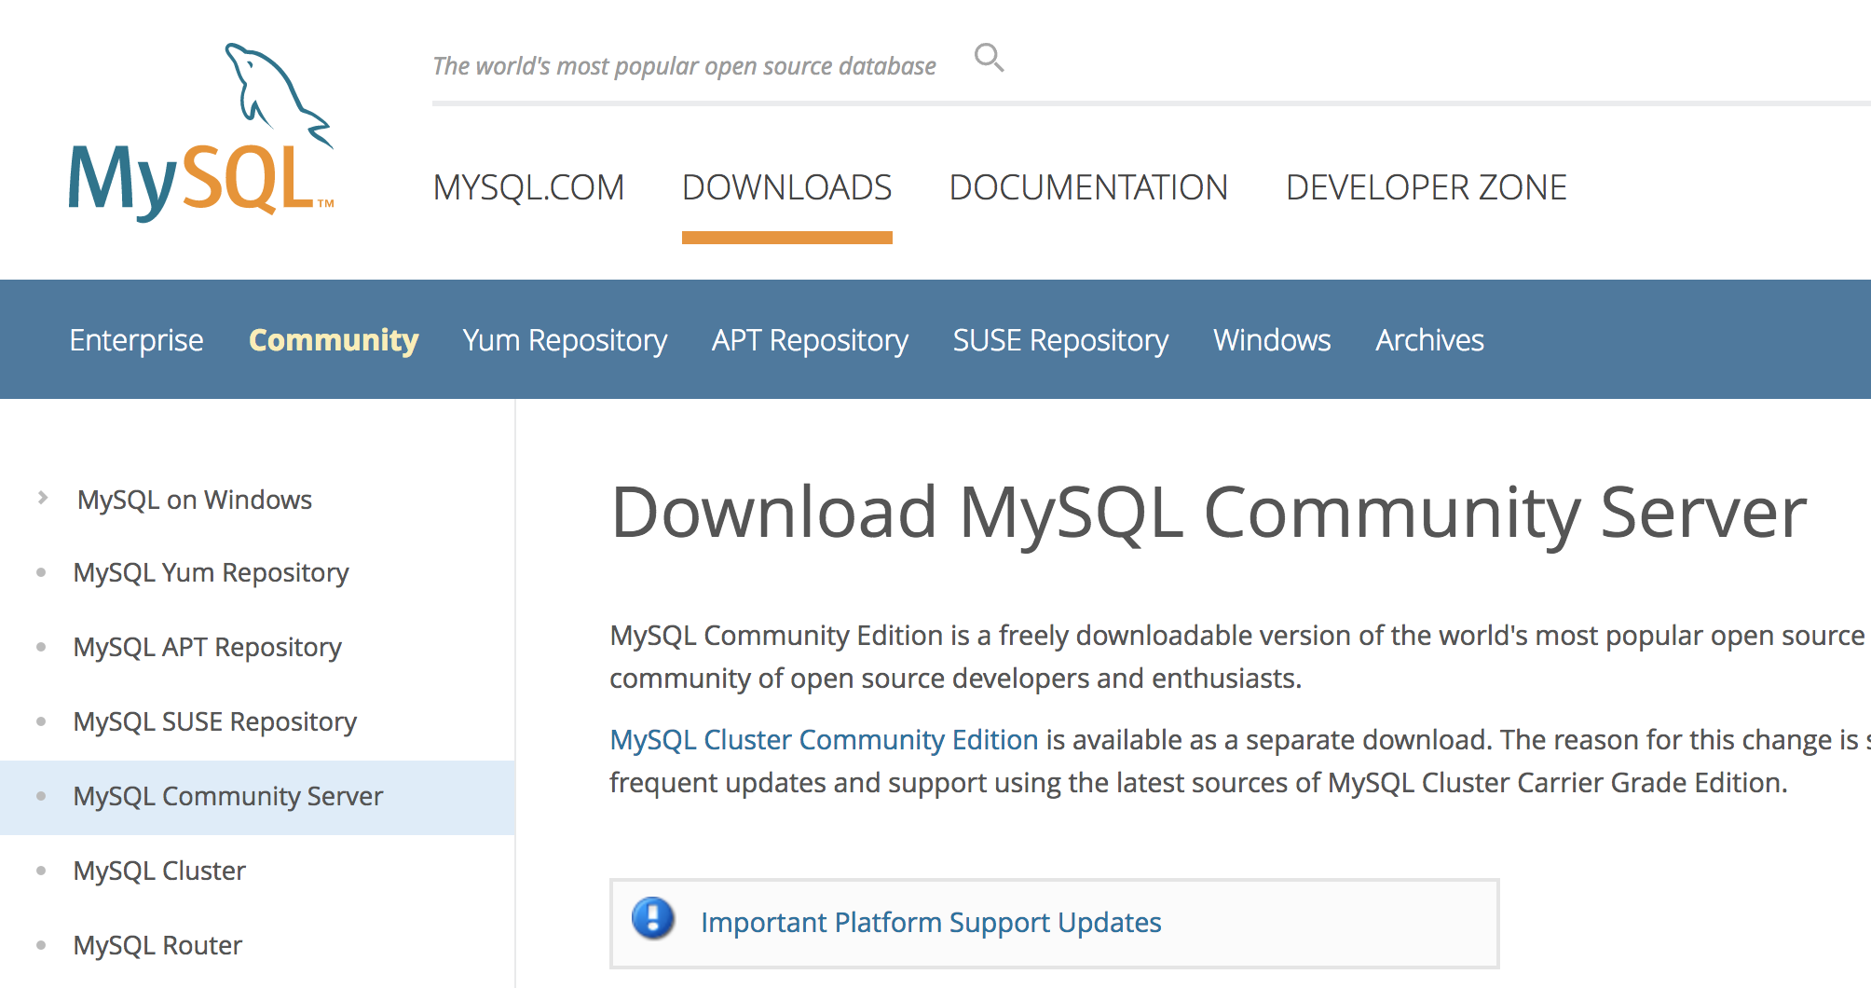The height and width of the screenshot is (988, 1871).
Task: Expand the MySQL on Windows chevron
Action: pyautogui.click(x=42, y=498)
